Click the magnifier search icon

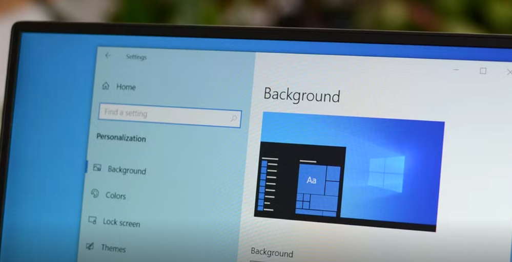coord(234,118)
